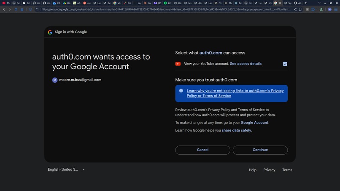Switch to the 'Te' tab
The width and height of the screenshot is (340, 191).
click(218, 3)
